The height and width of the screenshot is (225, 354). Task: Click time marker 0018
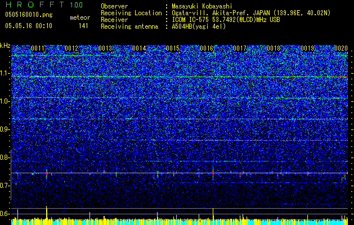(274, 48)
